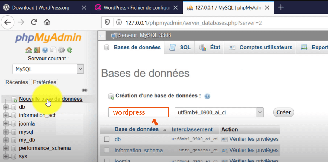Open the Exporter tab
This screenshot has height=162, width=328.
coord(312,47)
